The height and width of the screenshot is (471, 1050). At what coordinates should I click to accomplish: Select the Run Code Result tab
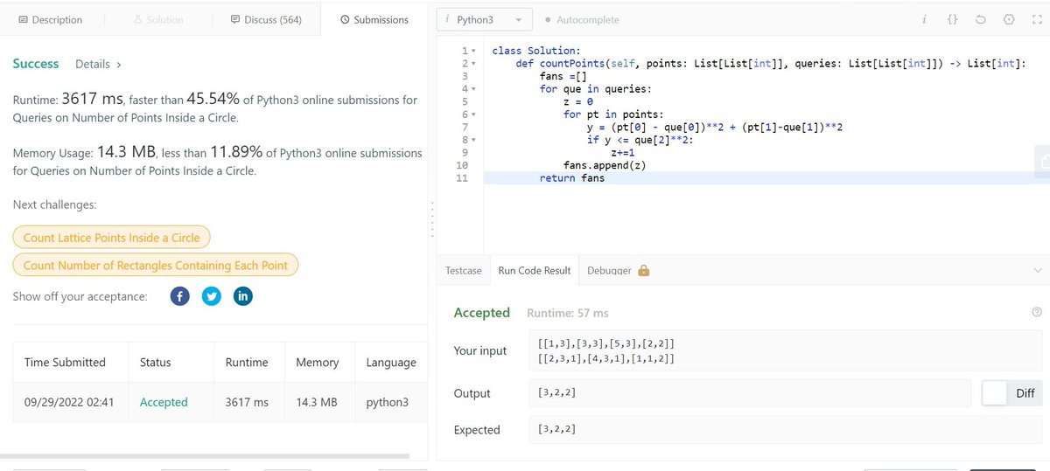[534, 270]
